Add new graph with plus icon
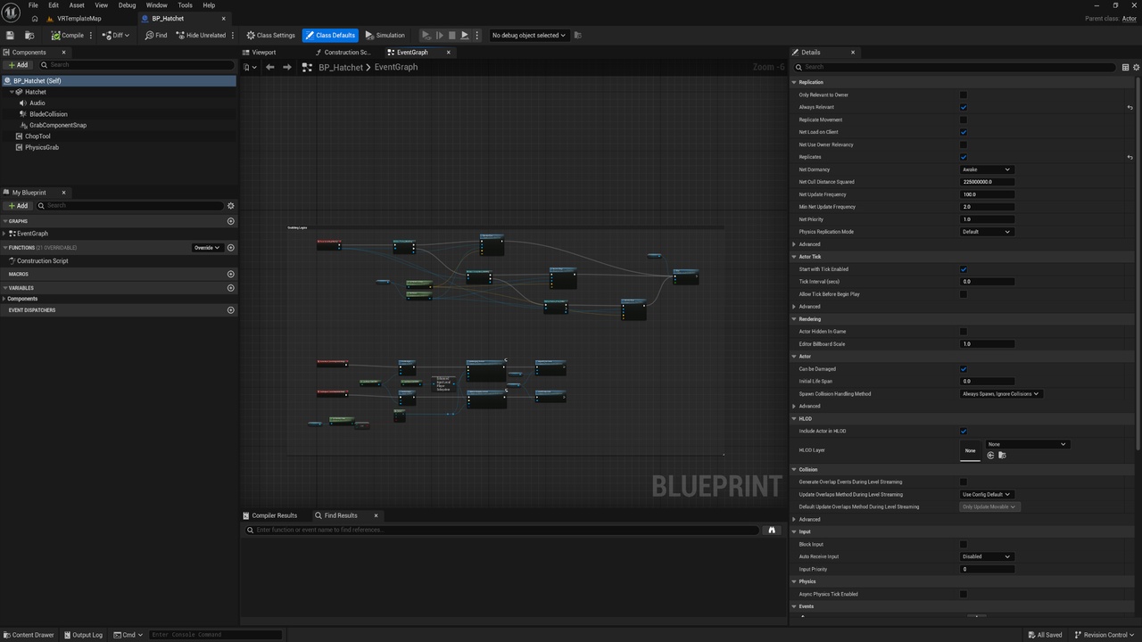This screenshot has width=1142, height=642. tap(231, 221)
